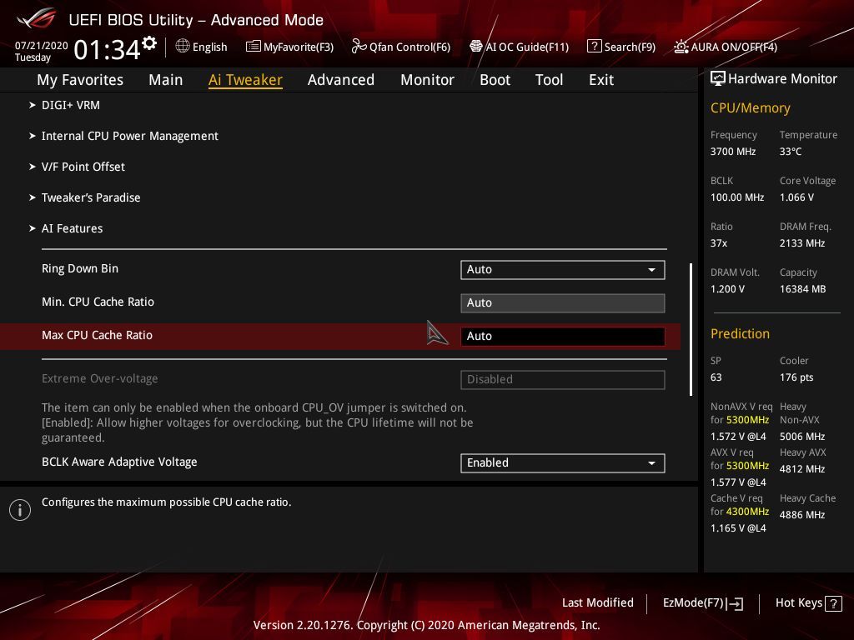
Task: Click the SP value 63
Action: point(716,377)
